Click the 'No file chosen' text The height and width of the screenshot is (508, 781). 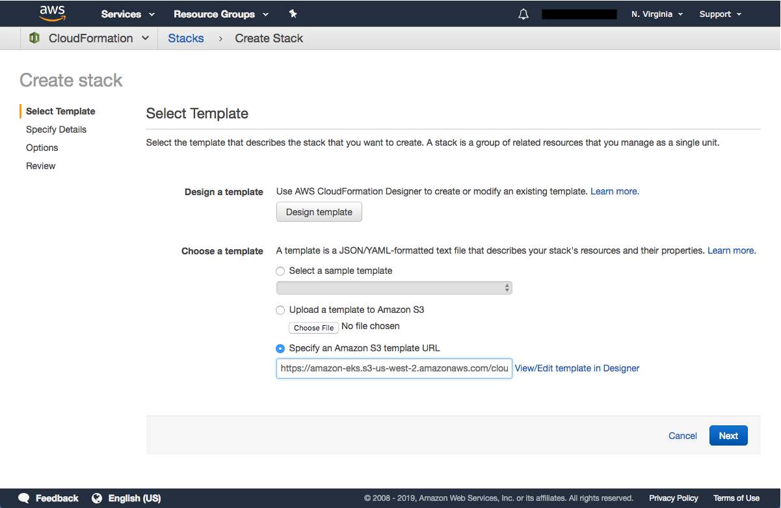click(371, 326)
